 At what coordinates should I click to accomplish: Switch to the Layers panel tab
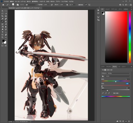[x=103, y=67]
